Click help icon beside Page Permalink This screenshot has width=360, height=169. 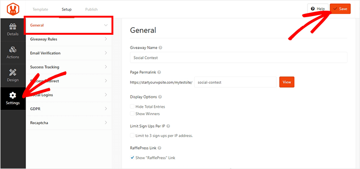pyautogui.click(x=159, y=72)
